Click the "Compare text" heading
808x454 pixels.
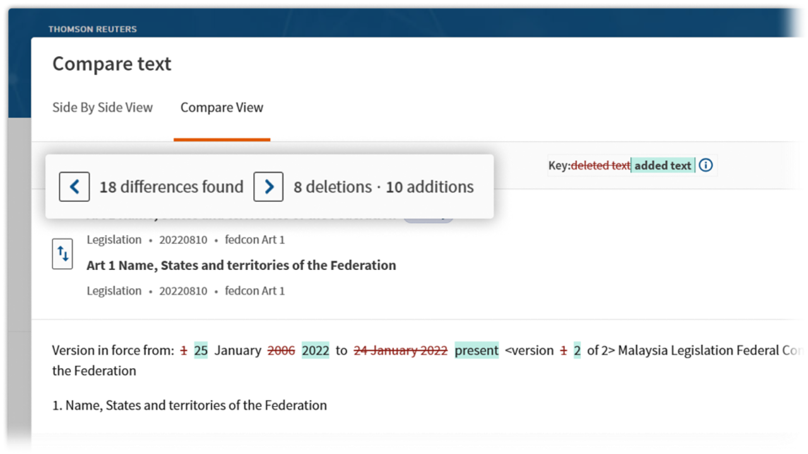[112, 64]
